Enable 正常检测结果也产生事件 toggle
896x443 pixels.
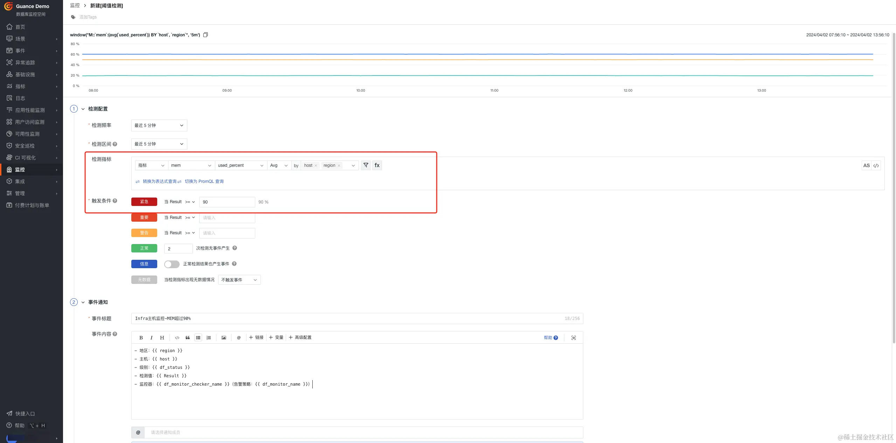172,264
